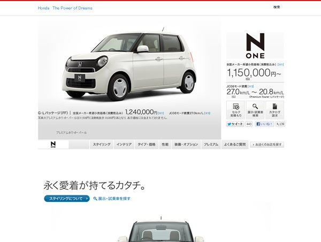This screenshot has width=321, height=242.
Task: Click the ※2 note after JC08モード燃費27.0km/L
Action: click(x=207, y=113)
